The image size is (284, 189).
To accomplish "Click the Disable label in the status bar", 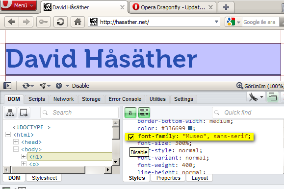I will (80, 86).
